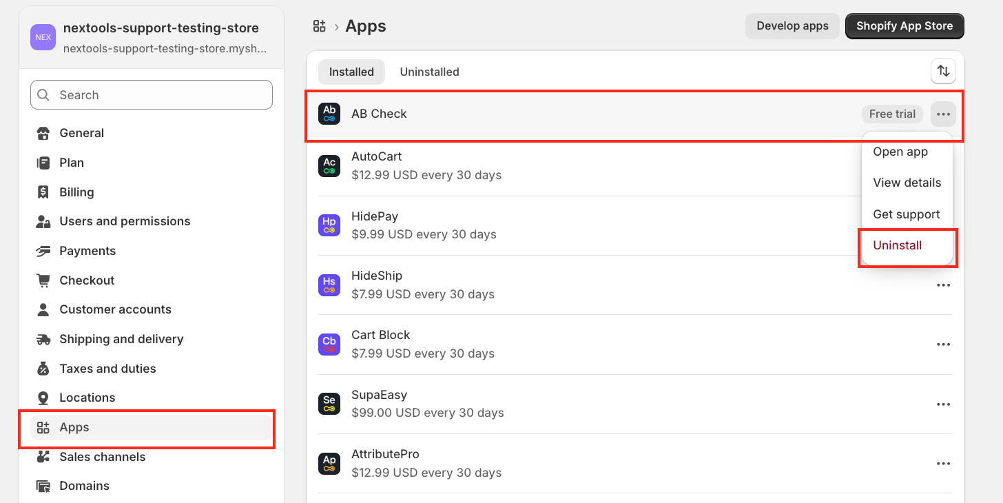Choose Get support in the dropdown menu
This screenshot has width=1003, height=503.
click(x=906, y=214)
